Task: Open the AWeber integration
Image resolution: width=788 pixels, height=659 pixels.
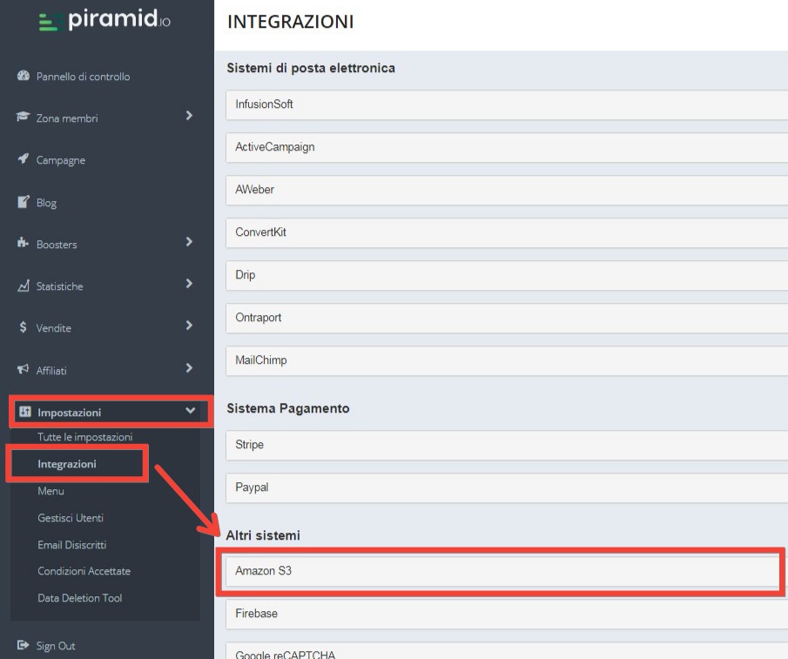Action: click(x=507, y=191)
